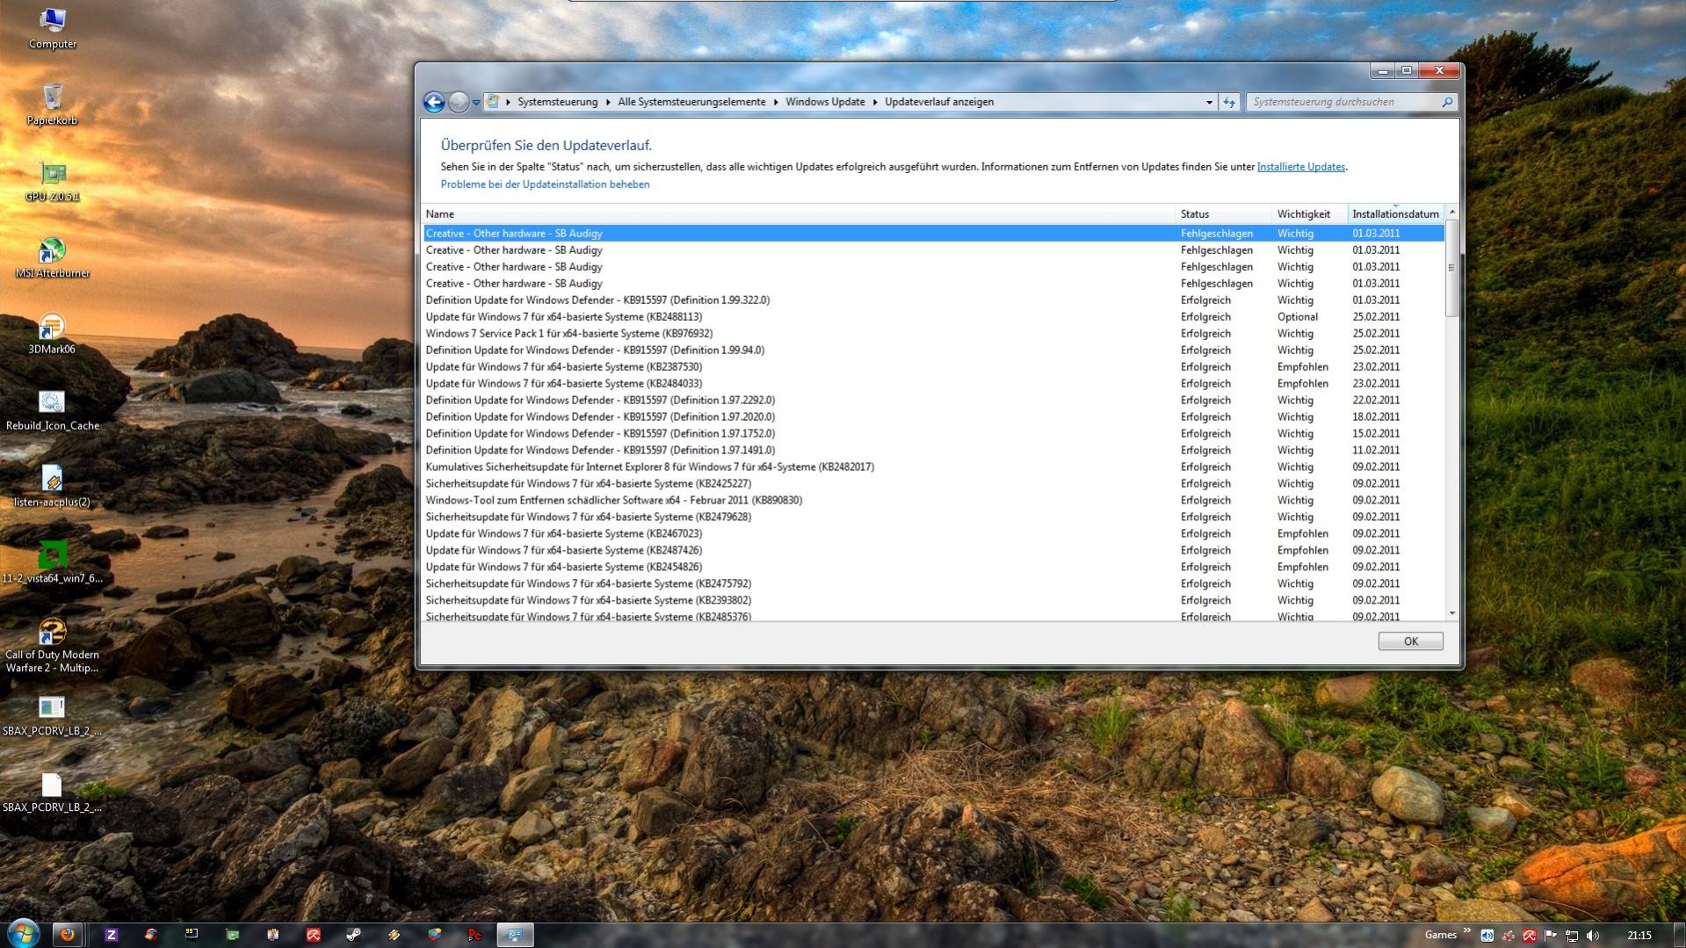The image size is (1686, 948).
Task: Select the Rebuild_Icon_Cache desktop icon
Action: (x=53, y=410)
